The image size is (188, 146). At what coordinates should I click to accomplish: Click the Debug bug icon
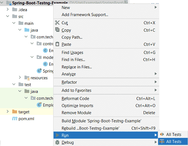pos(57,142)
